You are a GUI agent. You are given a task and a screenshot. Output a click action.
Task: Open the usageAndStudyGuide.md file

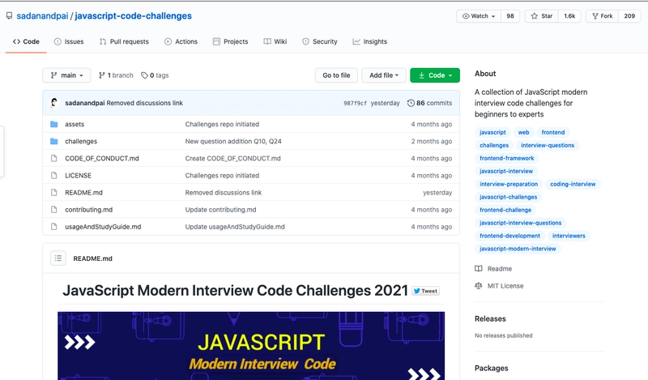[x=103, y=227]
